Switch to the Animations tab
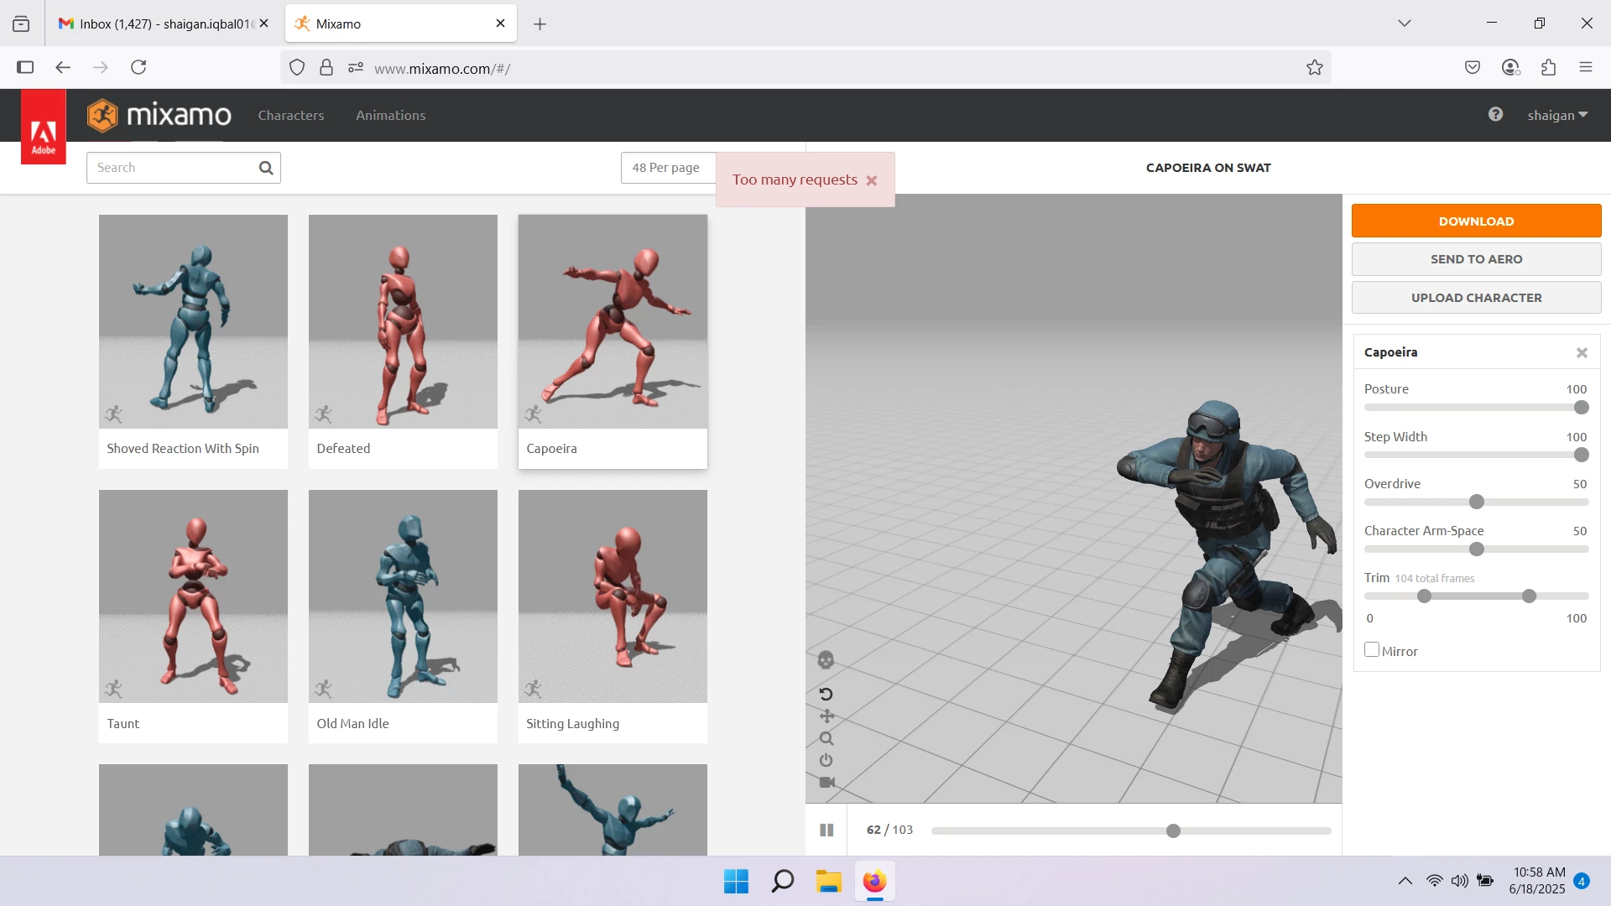The width and height of the screenshot is (1611, 906). (x=390, y=116)
